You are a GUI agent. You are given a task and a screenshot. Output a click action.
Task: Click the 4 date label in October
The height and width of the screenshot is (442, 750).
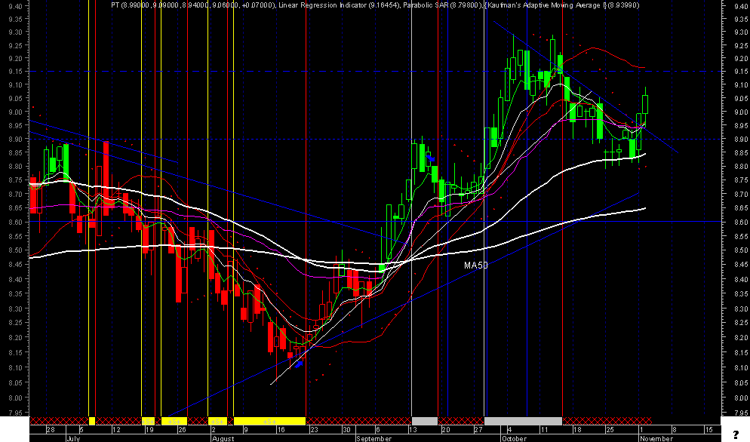pos(509,430)
